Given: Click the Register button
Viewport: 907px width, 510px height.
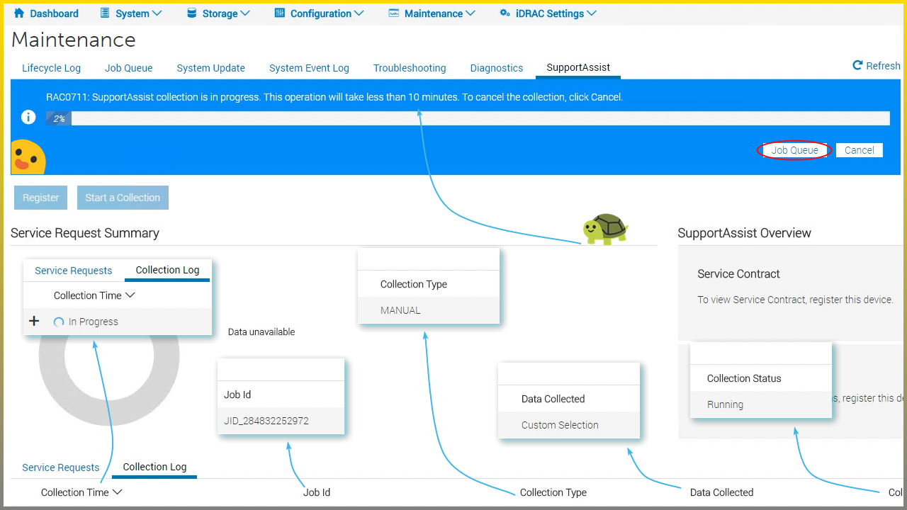Looking at the screenshot, I should pyautogui.click(x=40, y=198).
